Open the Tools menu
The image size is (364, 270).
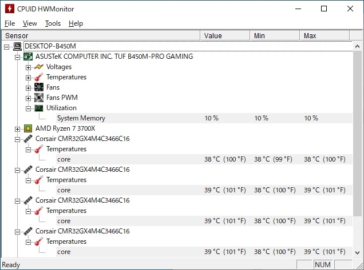click(x=53, y=23)
